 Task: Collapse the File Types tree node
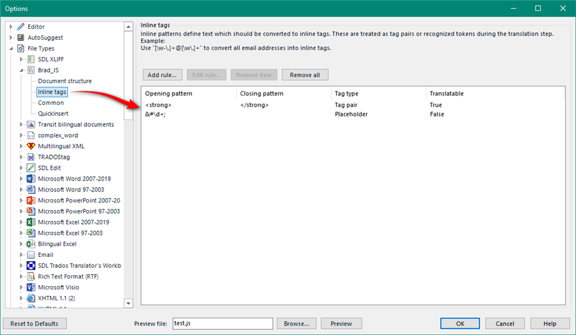(11, 49)
